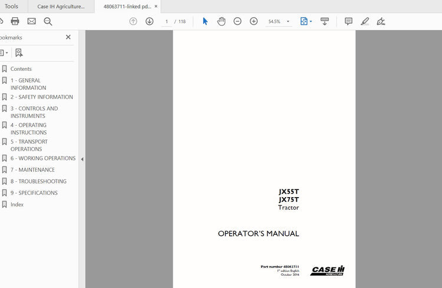Activate the hand pan tool
The width and height of the screenshot is (442, 288).
click(221, 21)
